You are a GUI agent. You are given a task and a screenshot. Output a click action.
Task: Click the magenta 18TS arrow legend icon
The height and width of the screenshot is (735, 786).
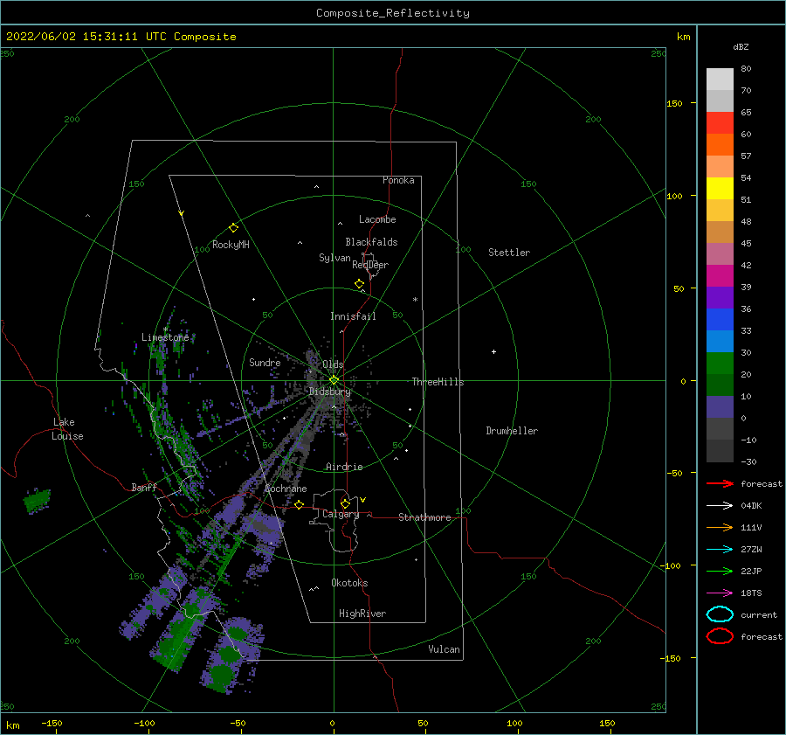pyautogui.click(x=720, y=593)
